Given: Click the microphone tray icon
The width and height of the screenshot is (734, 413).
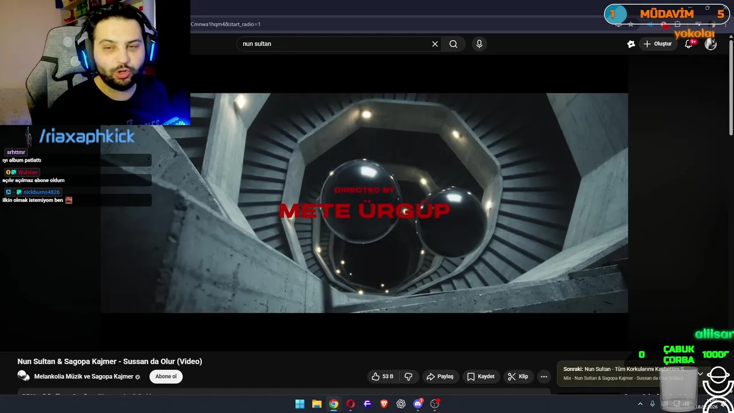Looking at the screenshot, I should (x=653, y=404).
